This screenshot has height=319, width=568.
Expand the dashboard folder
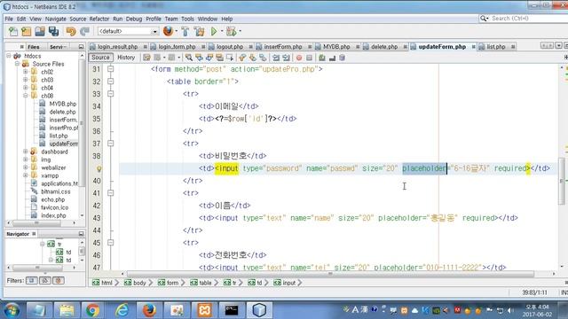(26, 152)
